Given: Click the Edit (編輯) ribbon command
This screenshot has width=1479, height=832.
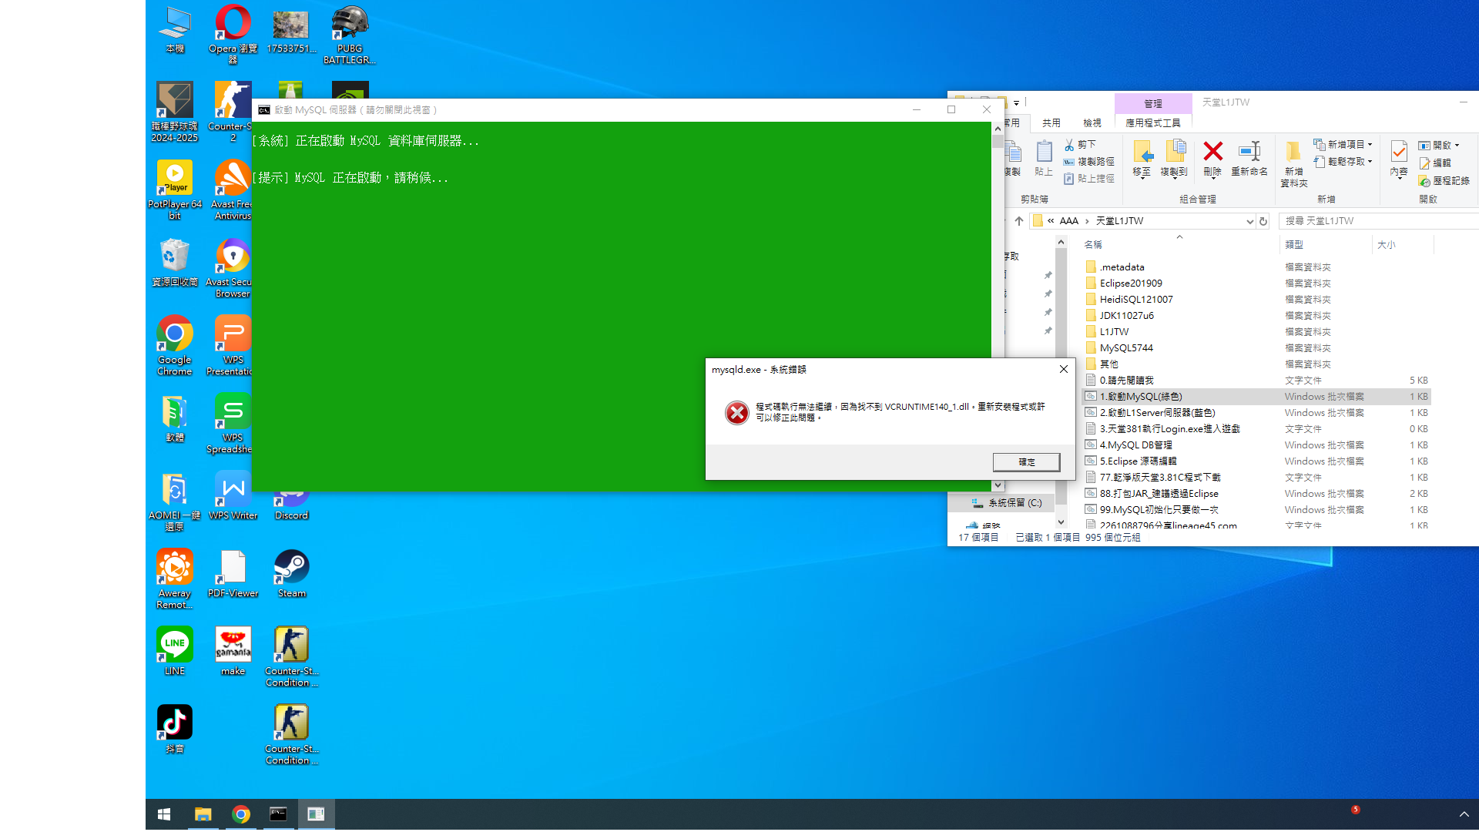Looking at the screenshot, I should click(x=1435, y=163).
